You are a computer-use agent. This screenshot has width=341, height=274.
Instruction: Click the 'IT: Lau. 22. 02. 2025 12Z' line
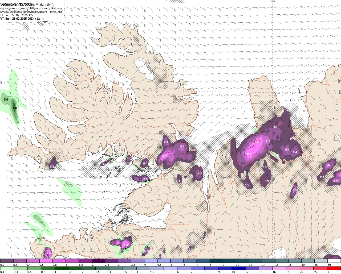(x=17, y=15)
